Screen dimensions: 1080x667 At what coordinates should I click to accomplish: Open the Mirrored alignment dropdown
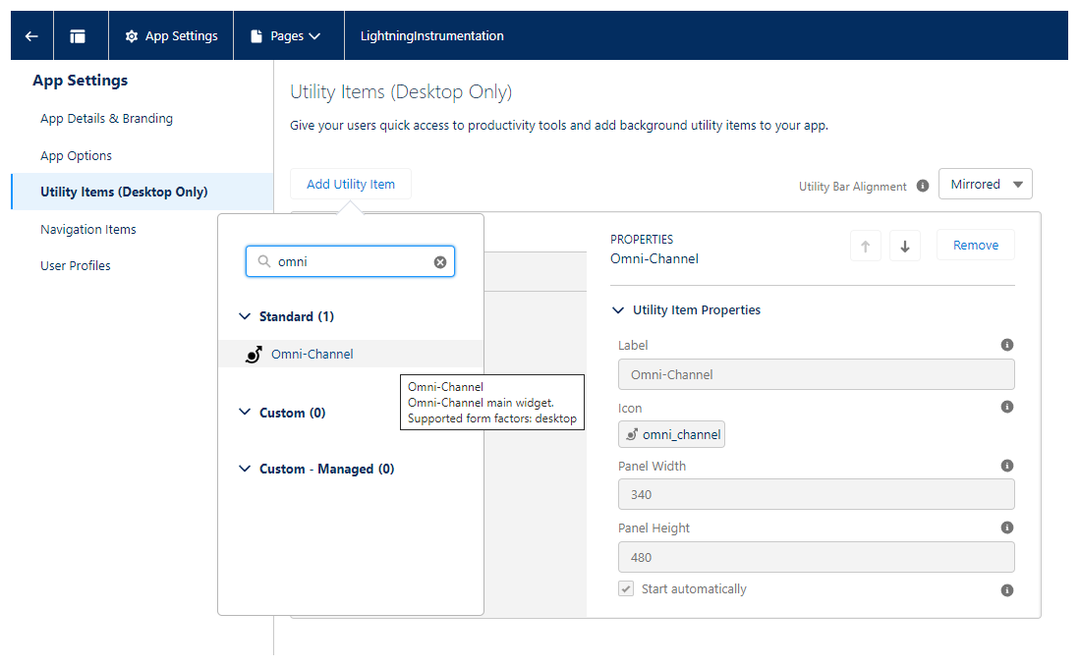click(985, 184)
